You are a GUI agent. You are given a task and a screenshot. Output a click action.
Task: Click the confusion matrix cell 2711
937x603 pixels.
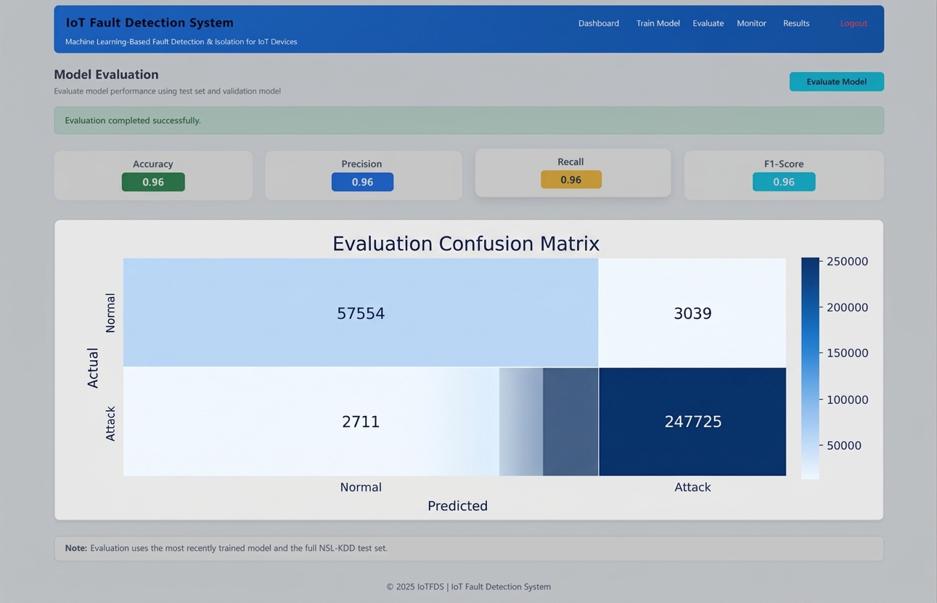click(361, 422)
